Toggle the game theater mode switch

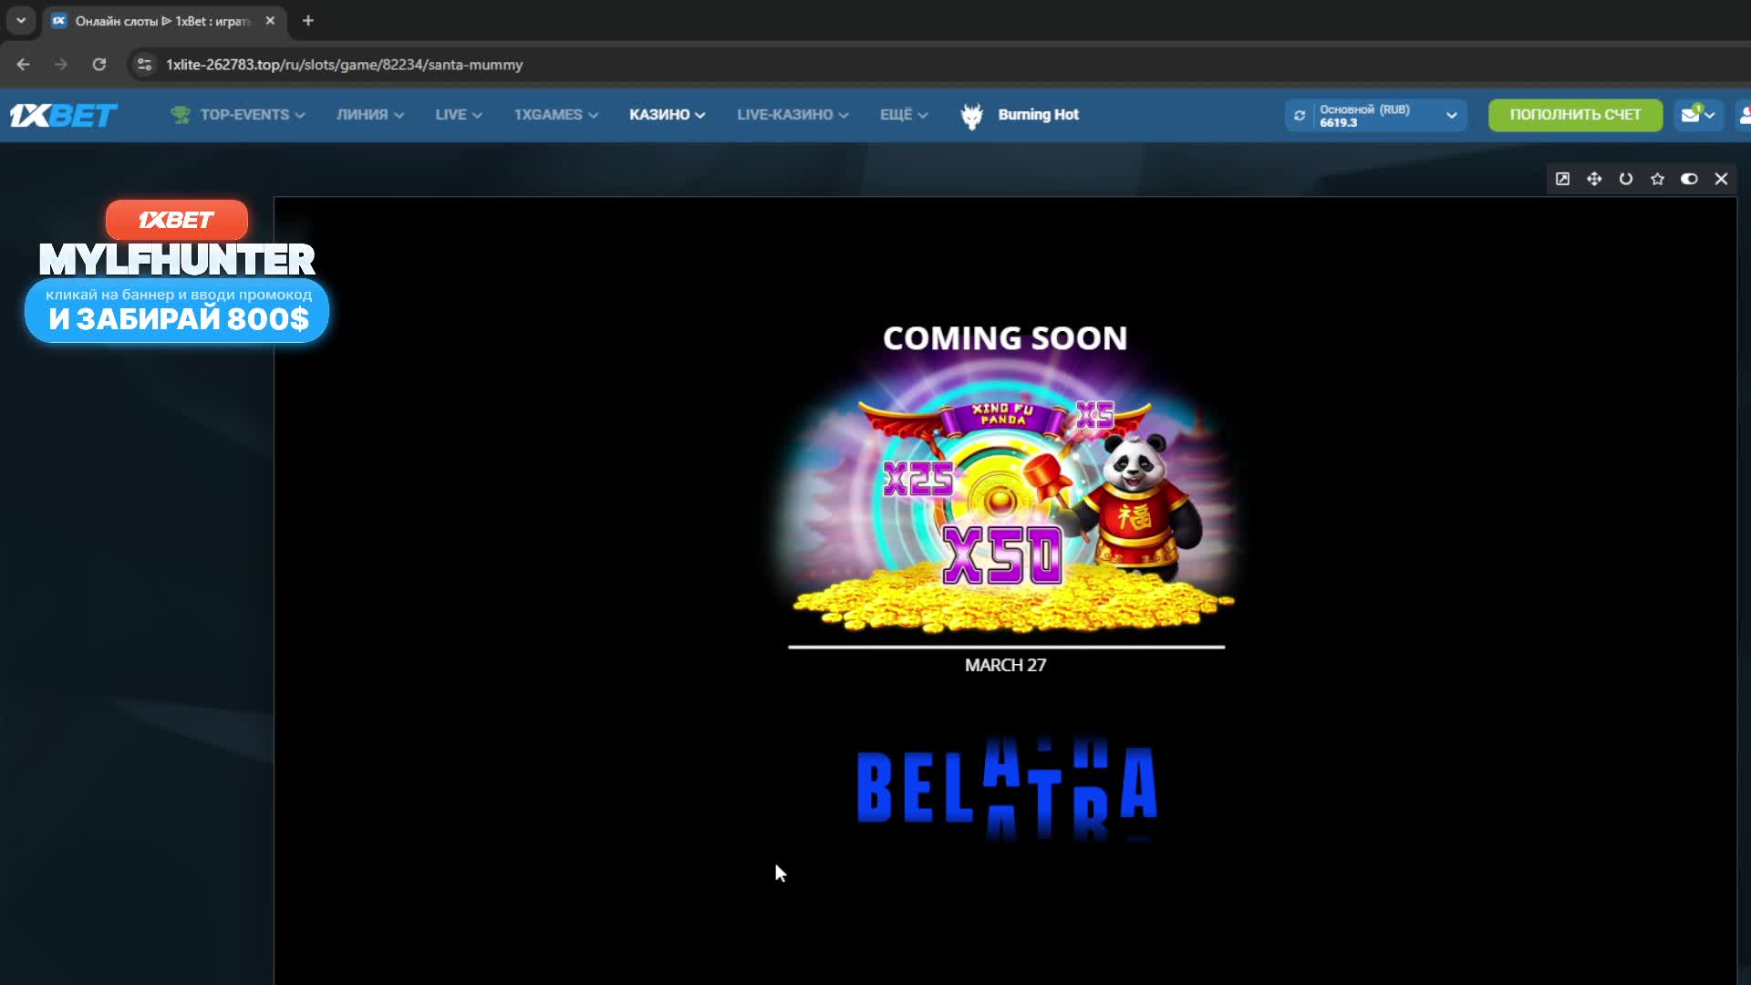(1689, 179)
